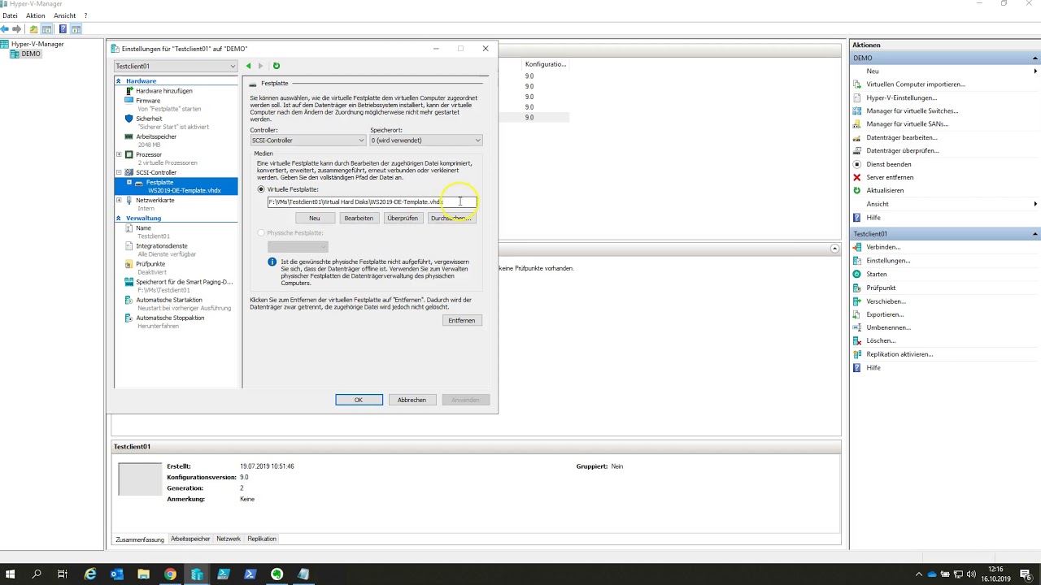This screenshot has width=1041, height=585.
Task: Expand the Netzwerkkarte tree node
Action: click(119, 200)
